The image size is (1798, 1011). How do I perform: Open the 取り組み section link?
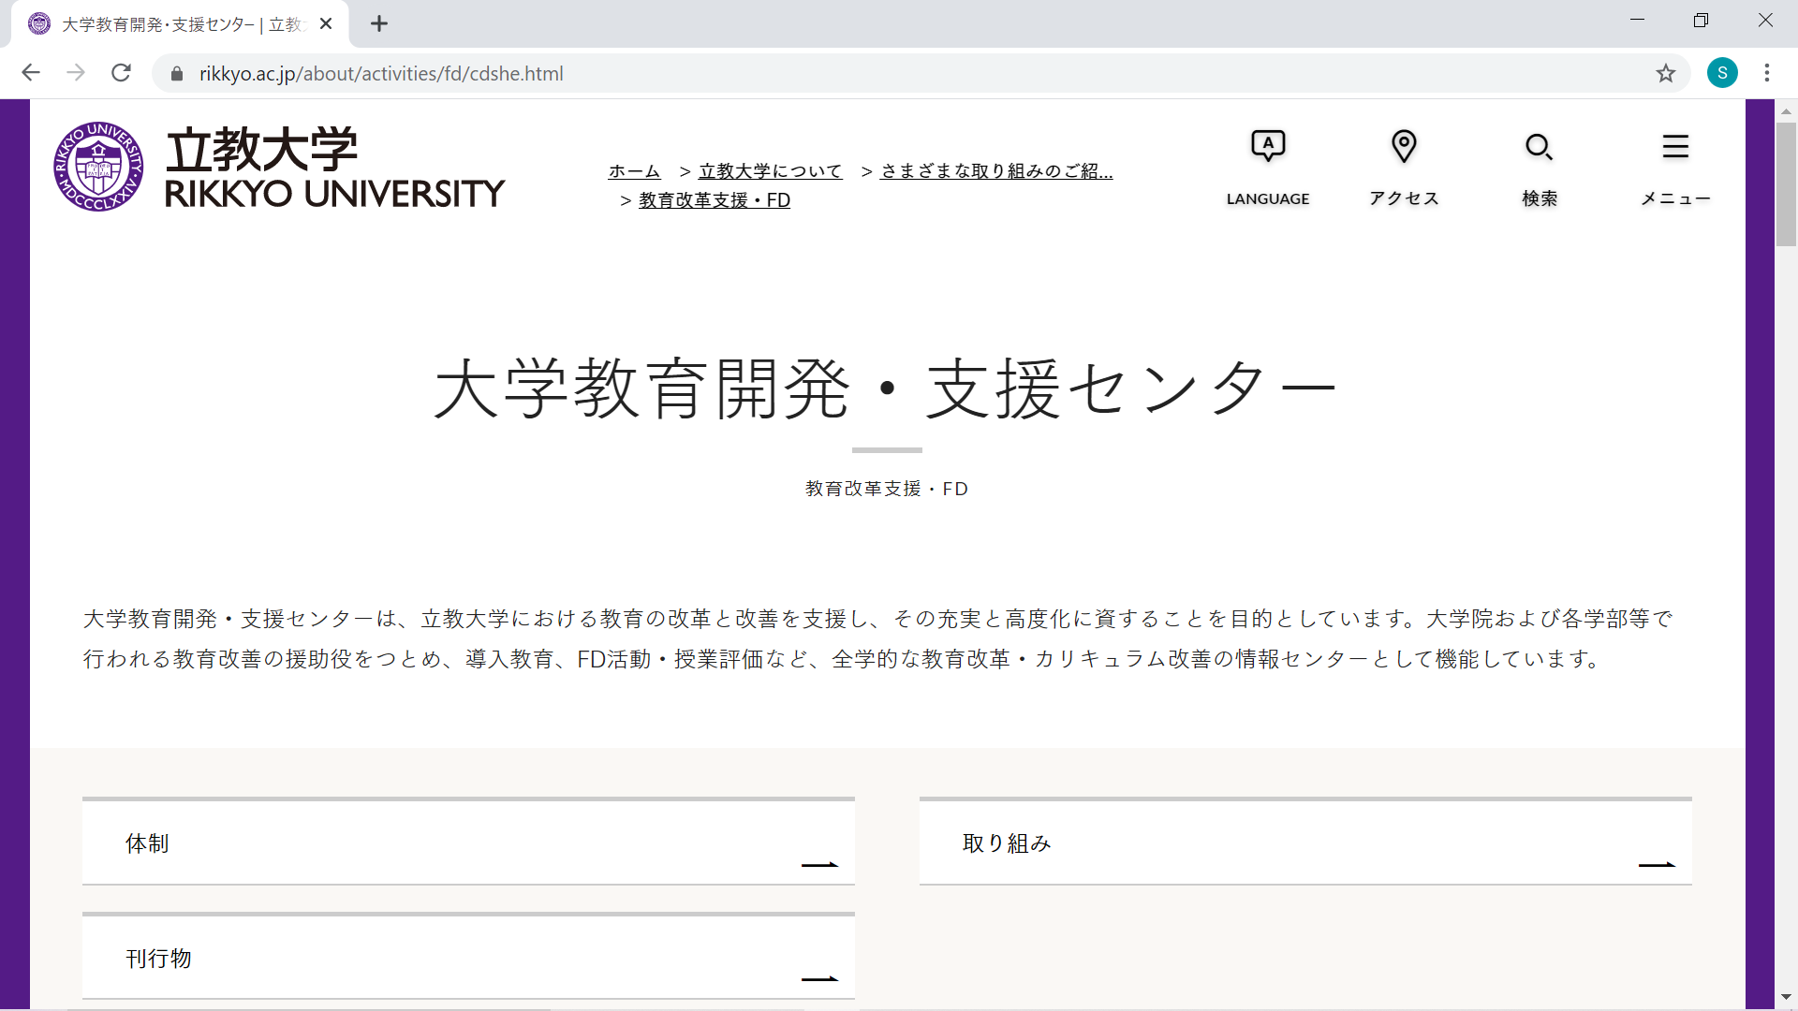click(x=1305, y=842)
